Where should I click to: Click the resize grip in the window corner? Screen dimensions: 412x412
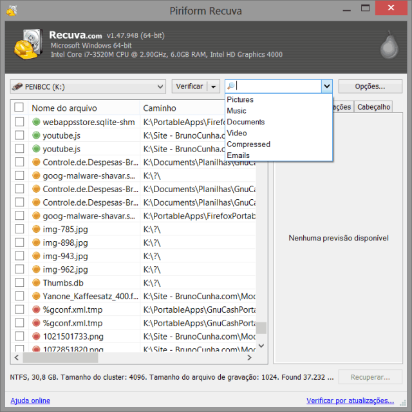click(403, 403)
